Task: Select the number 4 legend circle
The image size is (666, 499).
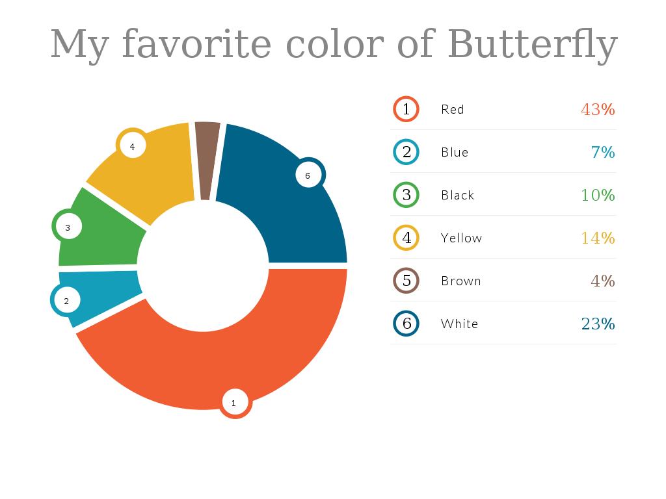Action: [x=406, y=238]
